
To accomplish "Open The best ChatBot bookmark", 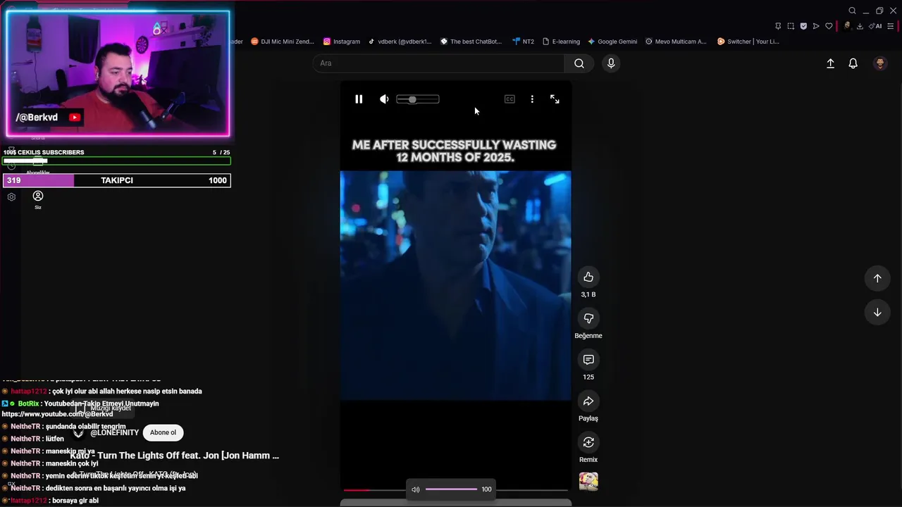I will (471, 42).
